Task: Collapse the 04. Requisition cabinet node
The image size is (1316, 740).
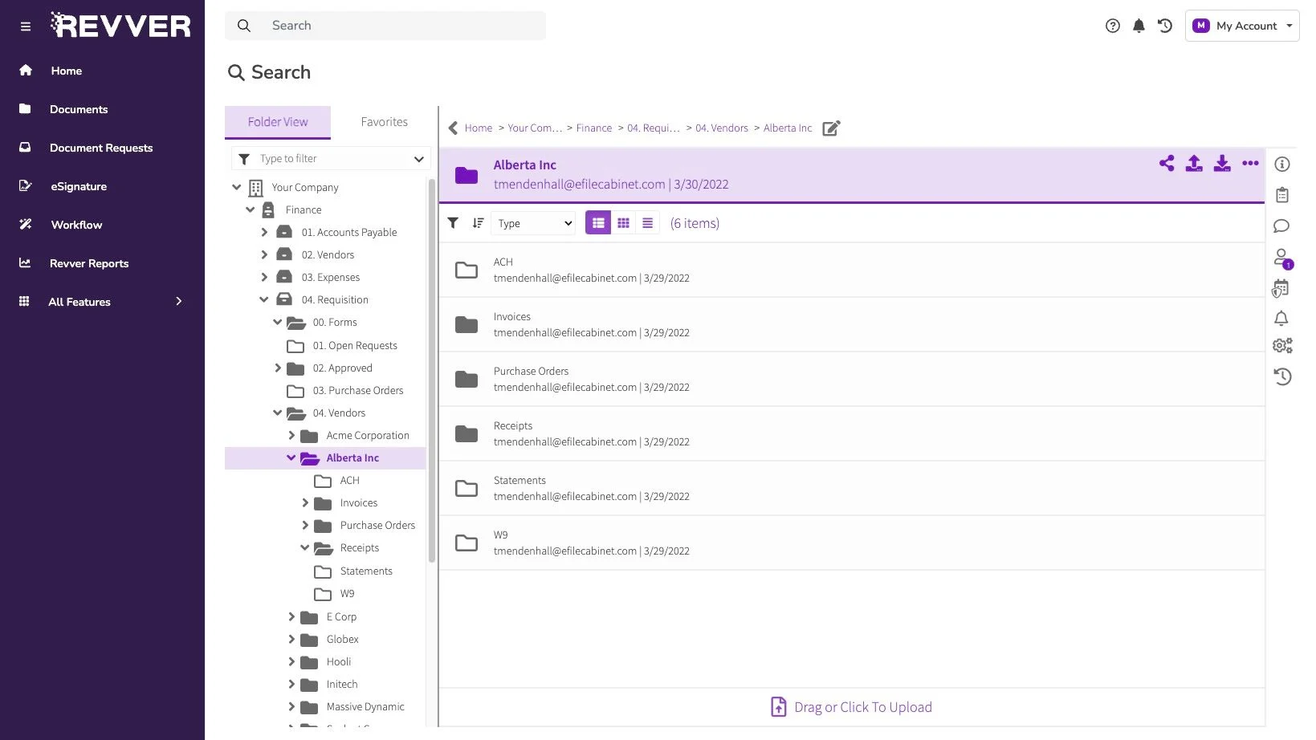Action: pyautogui.click(x=264, y=299)
